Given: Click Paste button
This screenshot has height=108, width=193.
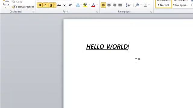Looking at the screenshot, I should 6,3.
